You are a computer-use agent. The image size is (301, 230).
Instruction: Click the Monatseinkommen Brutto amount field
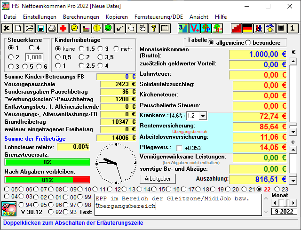click(x=258, y=54)
